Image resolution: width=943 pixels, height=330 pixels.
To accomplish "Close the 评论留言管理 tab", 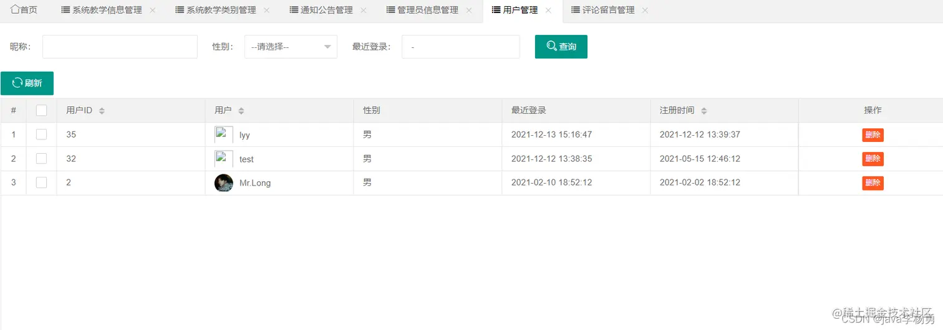I will tap(645, 11).
